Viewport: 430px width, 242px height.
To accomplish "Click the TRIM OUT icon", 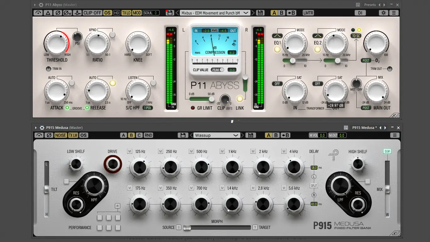I will (x=390, y=69).
